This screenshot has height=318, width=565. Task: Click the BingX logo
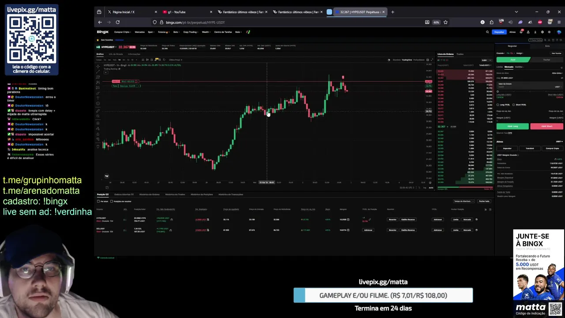102,32
